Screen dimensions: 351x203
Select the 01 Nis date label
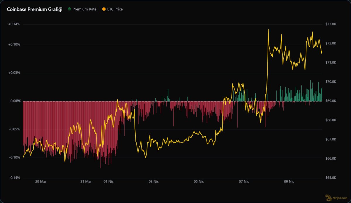click(x=109, y=182)
